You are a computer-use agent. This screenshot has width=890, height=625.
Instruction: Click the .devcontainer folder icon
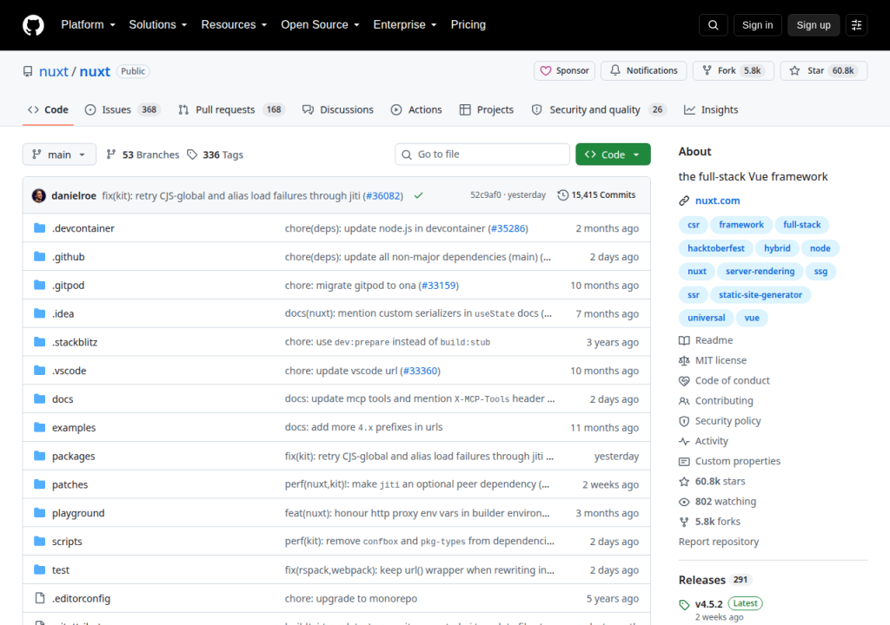click(39, 228)
